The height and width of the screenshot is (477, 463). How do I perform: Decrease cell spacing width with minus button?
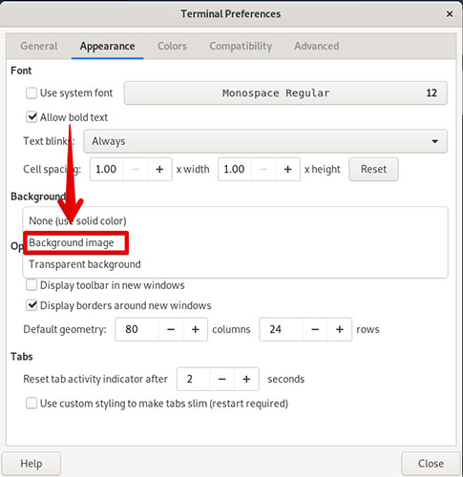click(x=136, y=169)
